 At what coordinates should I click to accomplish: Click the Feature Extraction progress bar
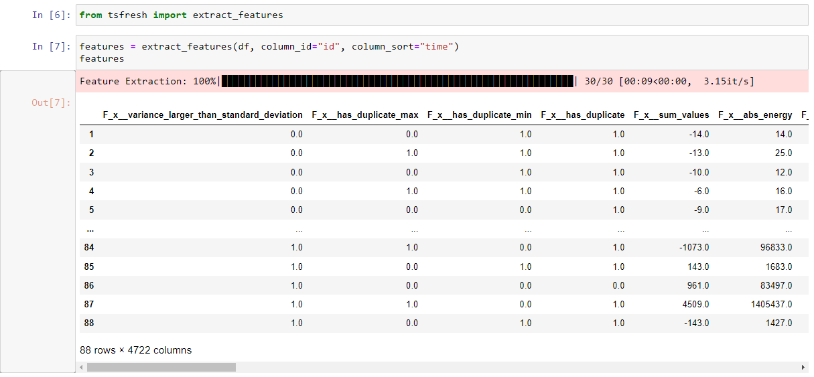pyautogui.click(x=398, y=81)
